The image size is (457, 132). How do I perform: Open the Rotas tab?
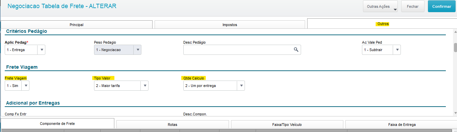pyautogui.click(x=173, y=125)
